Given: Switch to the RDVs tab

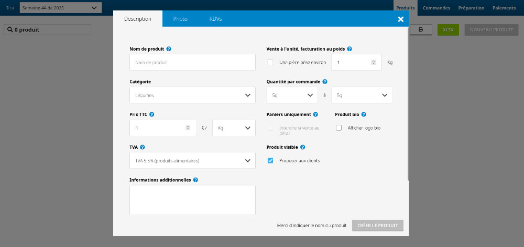Looking at the screenshot, I should [x=215, y=19].
